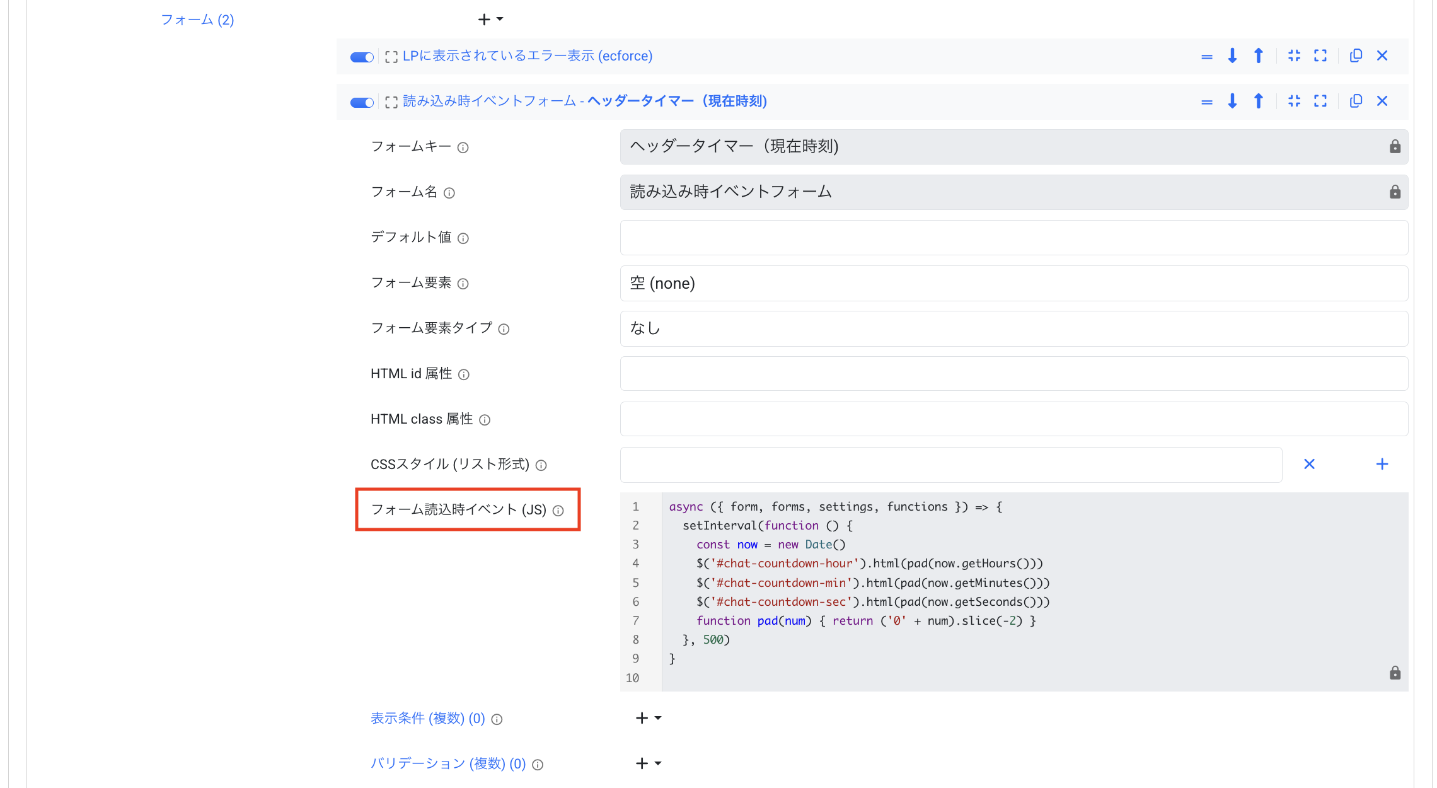Open the フォーム要素 dropdown showing 空 (none)
This screenshot has width=1437, height=788.
[x=1013, y=283]
